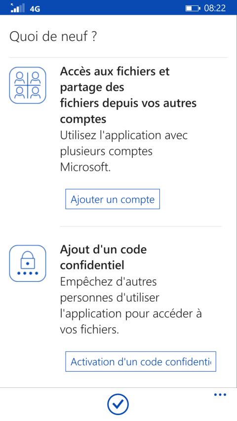237x421 pixels.
Task: Tap the 08:22 clock in status bar
Action: [x=215, y=8]
